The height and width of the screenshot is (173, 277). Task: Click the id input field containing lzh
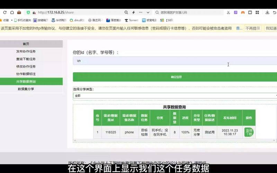175,61
